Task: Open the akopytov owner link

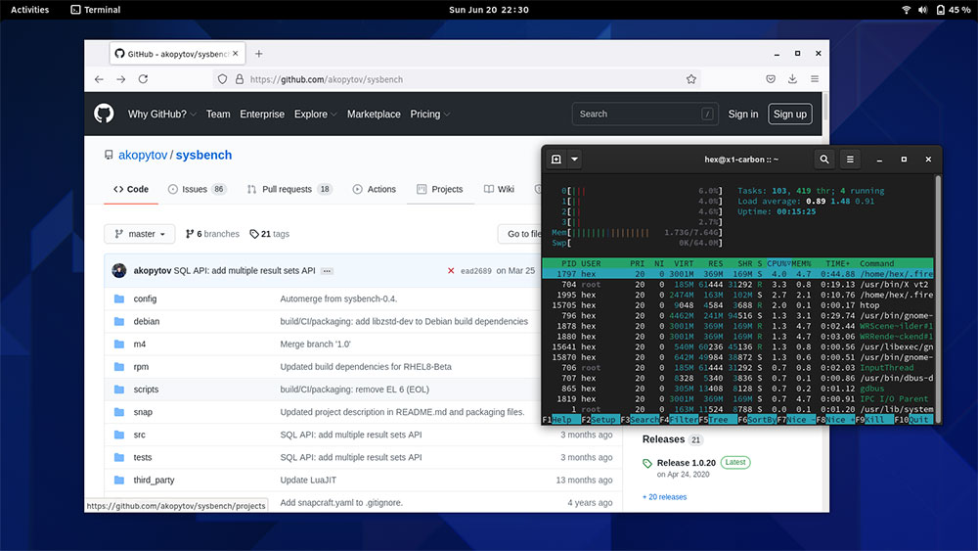Action: point(142,155)
